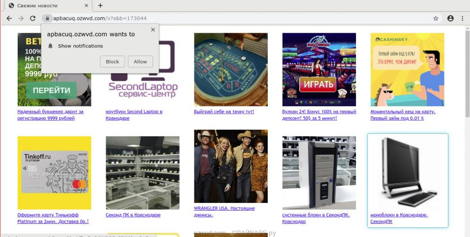
Task: Open site information lock icon
Action: (47, 19)
